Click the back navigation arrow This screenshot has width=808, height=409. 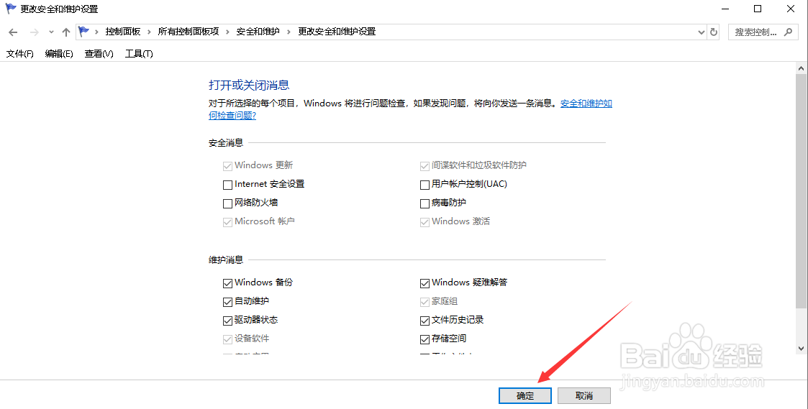14,32
